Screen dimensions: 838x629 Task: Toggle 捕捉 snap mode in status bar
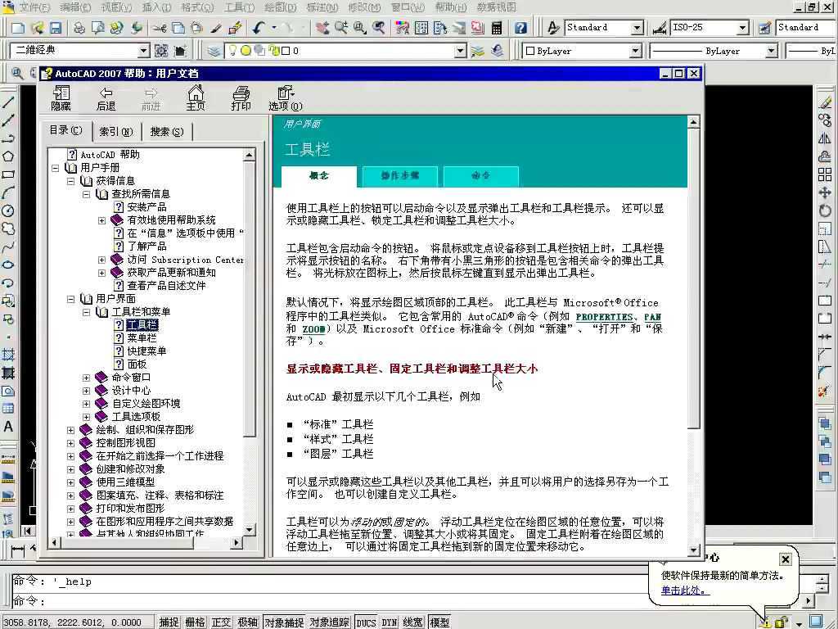[169, 622]
